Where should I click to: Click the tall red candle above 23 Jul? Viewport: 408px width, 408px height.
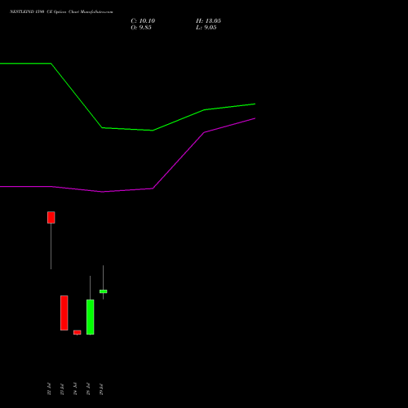(x=64, y=313)
